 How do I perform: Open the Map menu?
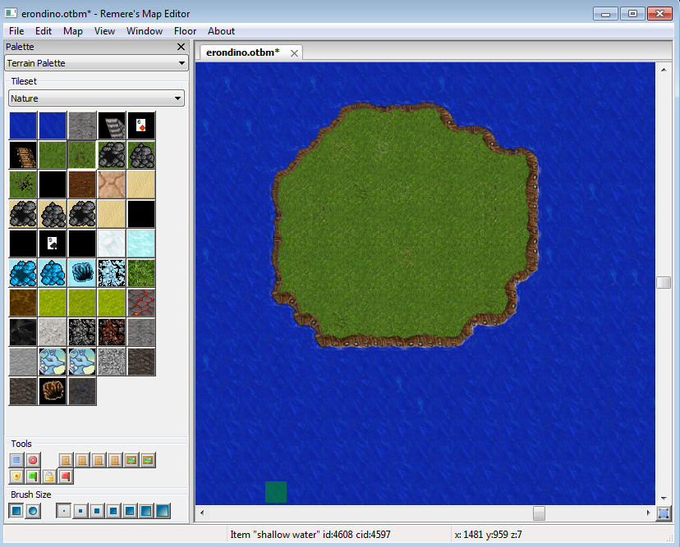73,31
